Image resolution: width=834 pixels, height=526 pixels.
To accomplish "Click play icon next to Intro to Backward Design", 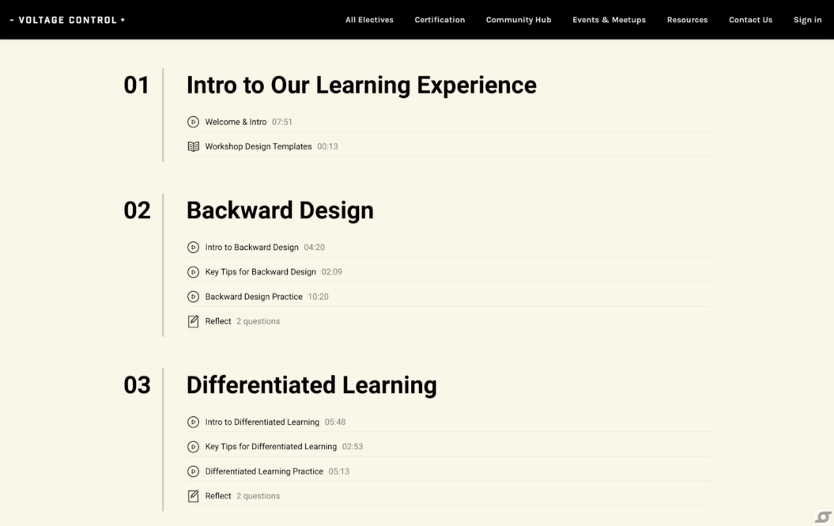I will click(x=193, y=247).
